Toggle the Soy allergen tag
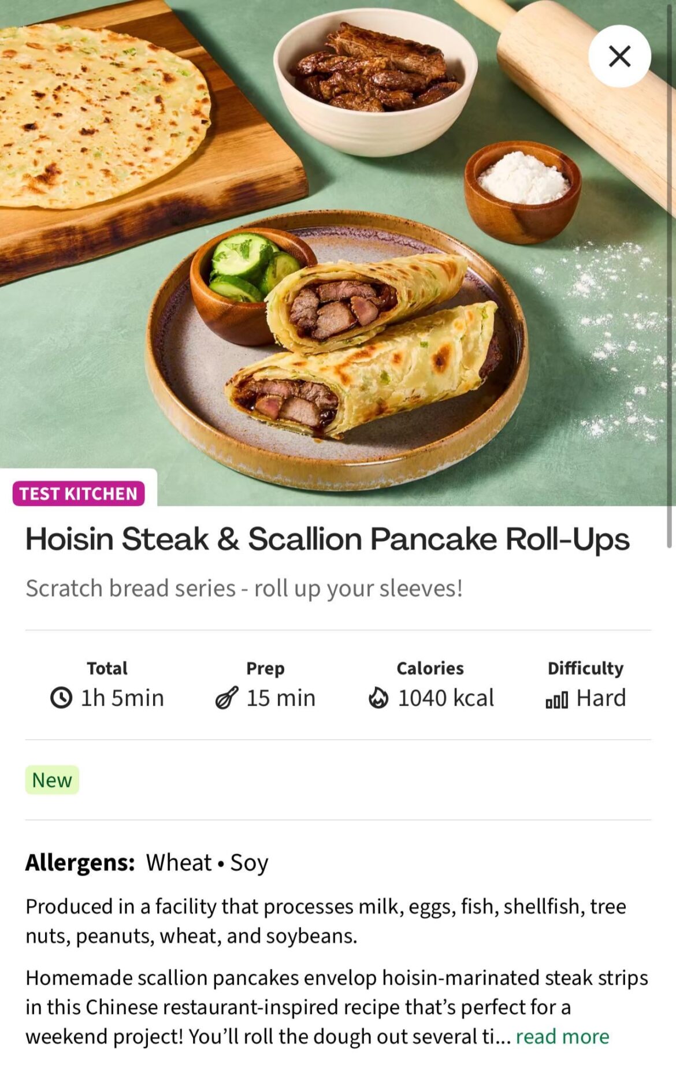Screen dimensions: 676x1076 250,863
